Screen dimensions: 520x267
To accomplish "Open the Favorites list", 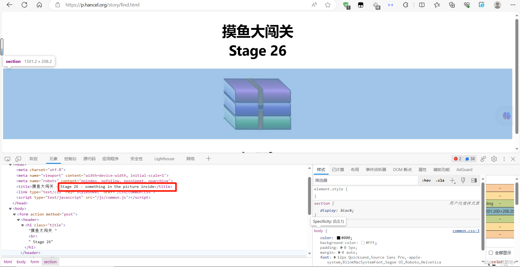I will 437,5.
